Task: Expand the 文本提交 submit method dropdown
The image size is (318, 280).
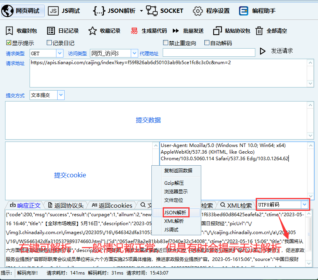Action: pos(61,95)
